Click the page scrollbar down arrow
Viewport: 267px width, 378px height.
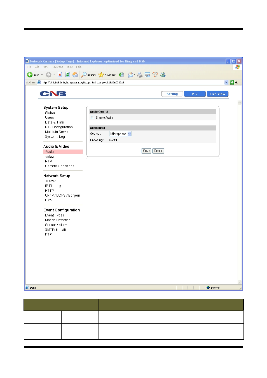tap(240, 282)
